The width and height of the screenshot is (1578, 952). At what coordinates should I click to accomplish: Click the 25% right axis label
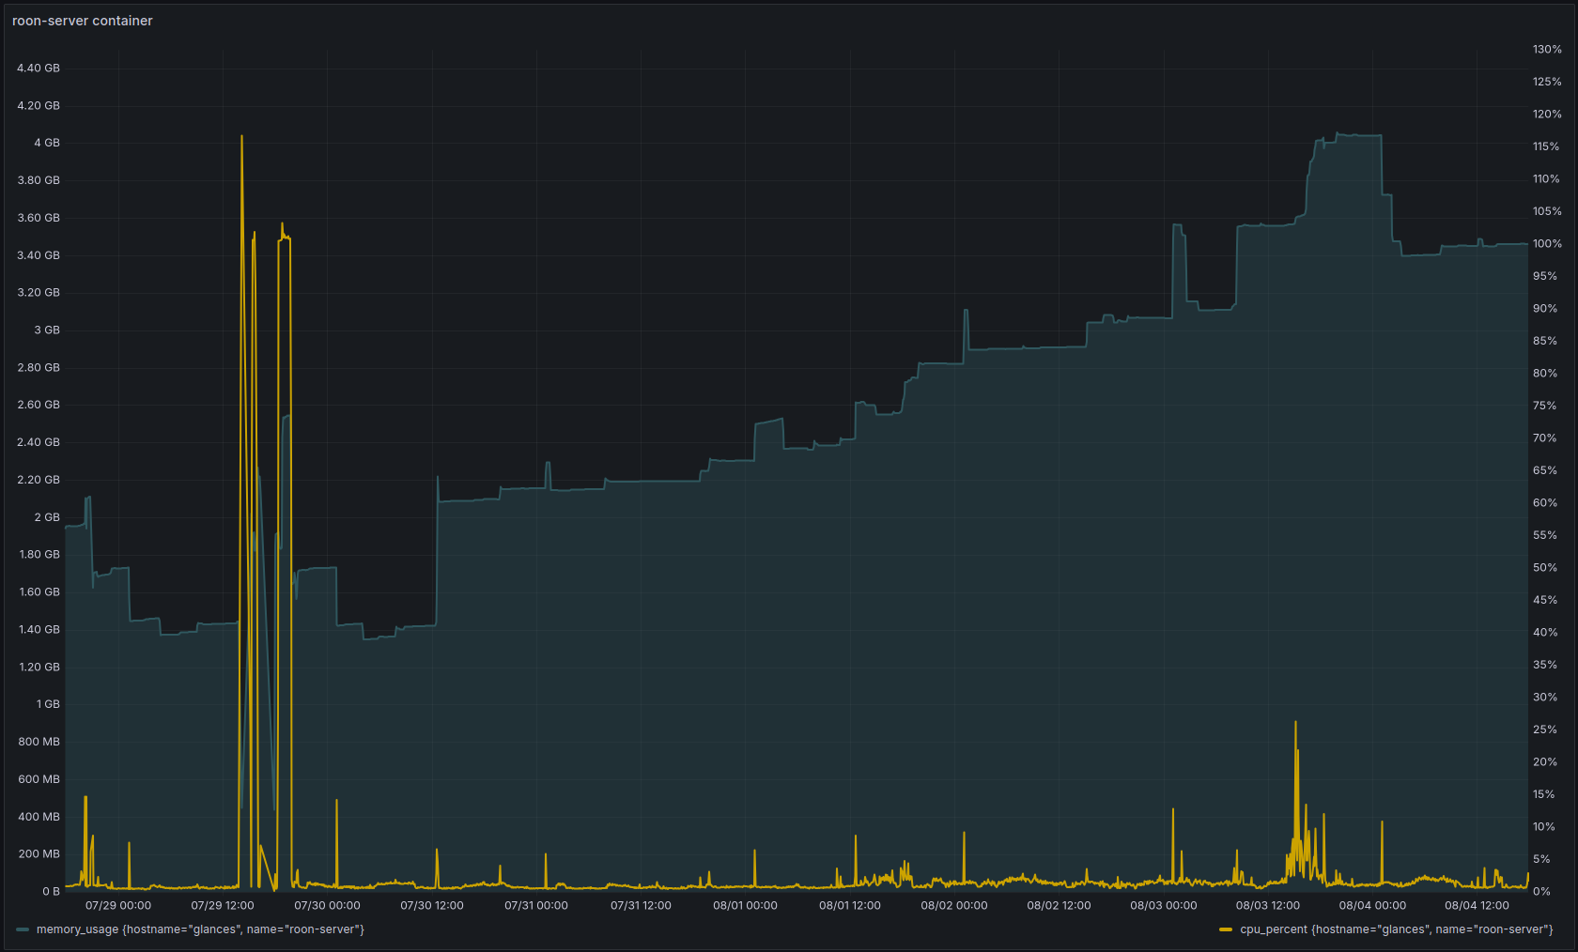(x=1545, y=729)
